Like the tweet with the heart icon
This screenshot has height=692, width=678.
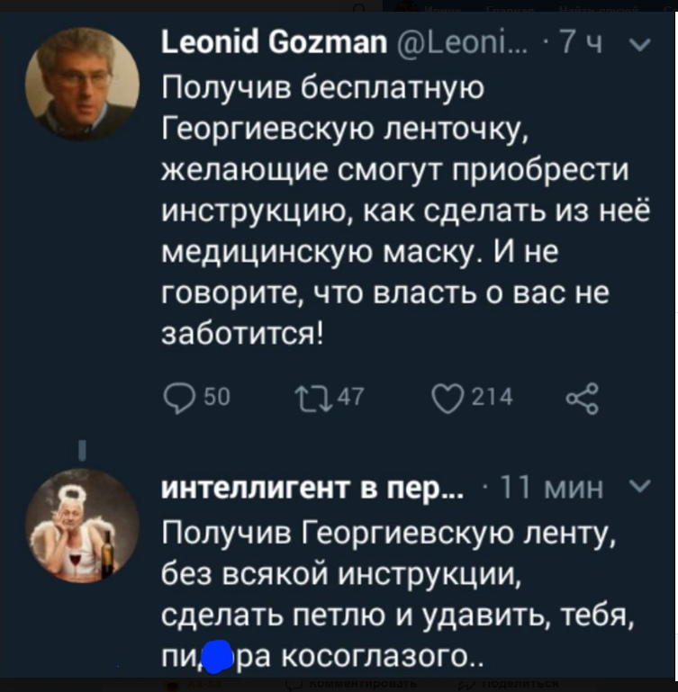pos(447,399)
